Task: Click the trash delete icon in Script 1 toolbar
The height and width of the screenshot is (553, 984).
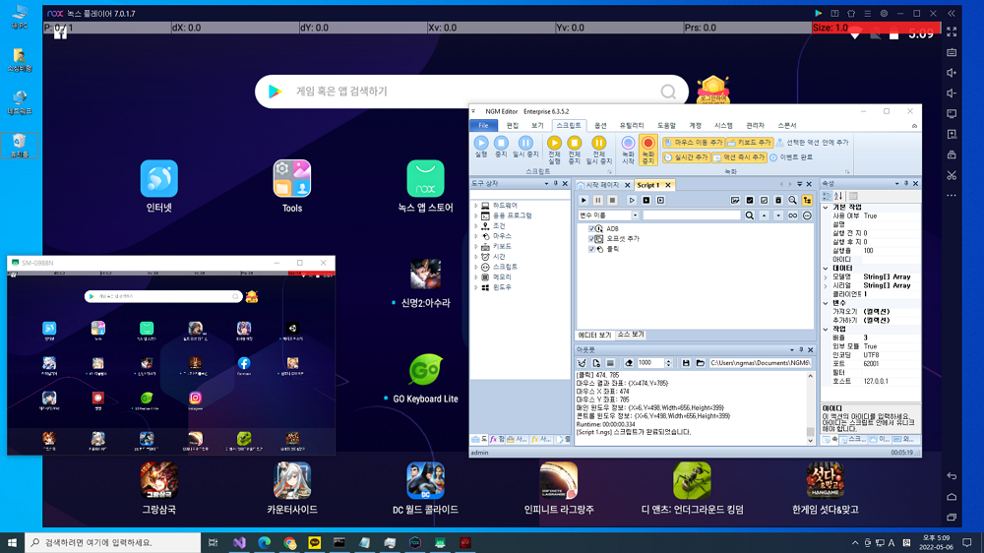Action: pos(778,200)
